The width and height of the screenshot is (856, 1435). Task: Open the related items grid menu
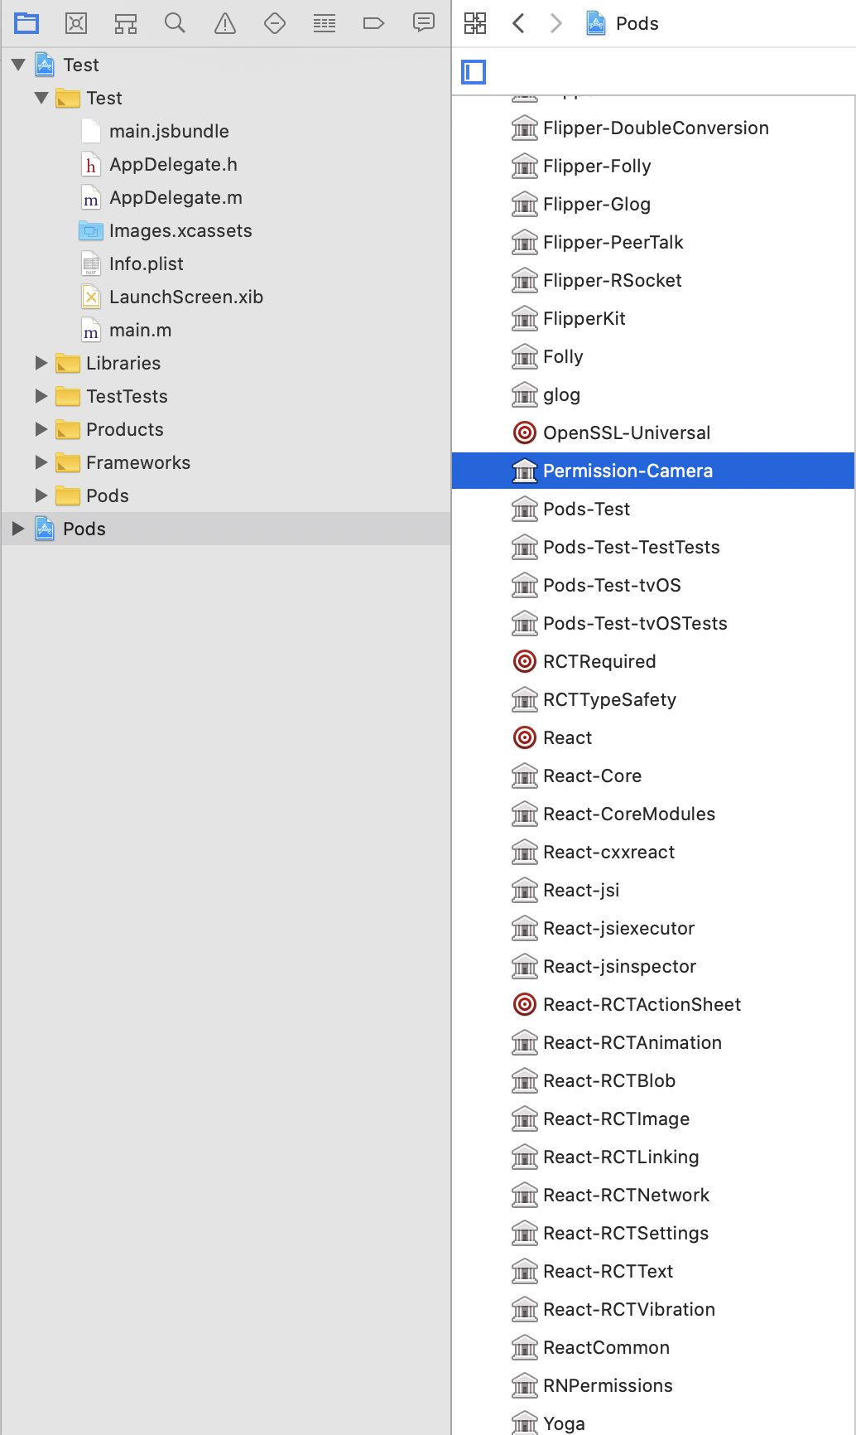tap(475, 23)
